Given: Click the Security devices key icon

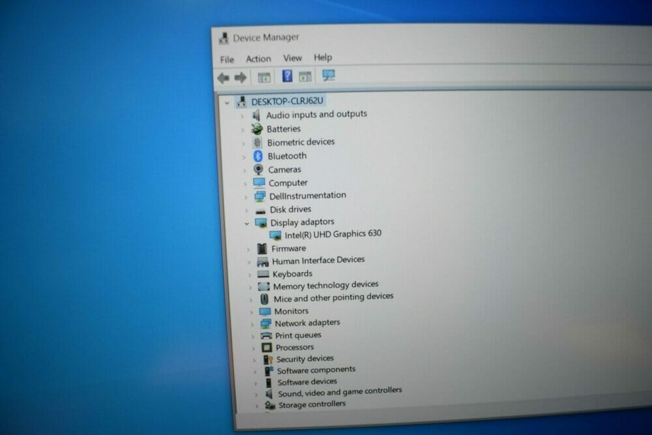Looking at the screenshot, I should 267,359.
